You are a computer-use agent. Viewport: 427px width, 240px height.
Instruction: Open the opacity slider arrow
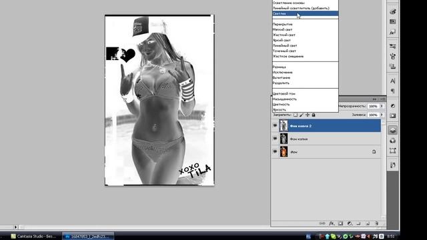(x=382, y=106)
